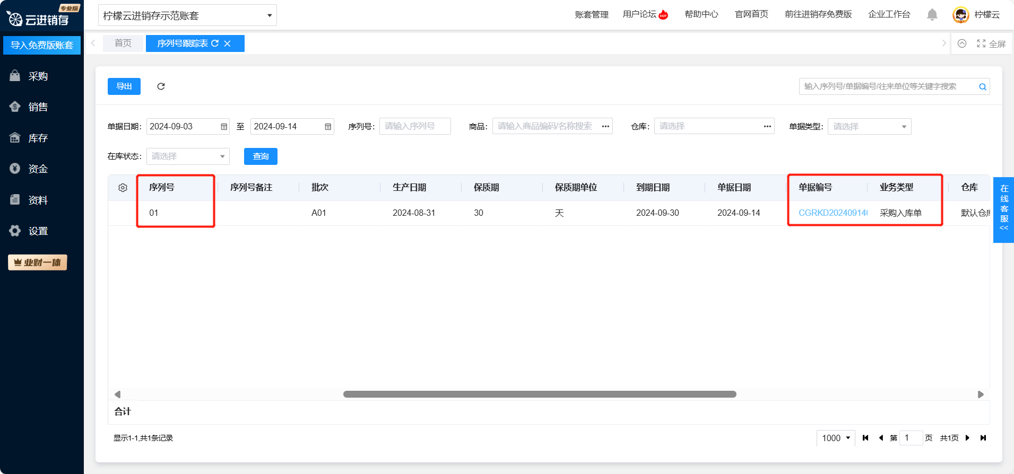This screenshot has height=474, width=1014.
Task: Click 导入免费版账套 button
Action: 42,45
